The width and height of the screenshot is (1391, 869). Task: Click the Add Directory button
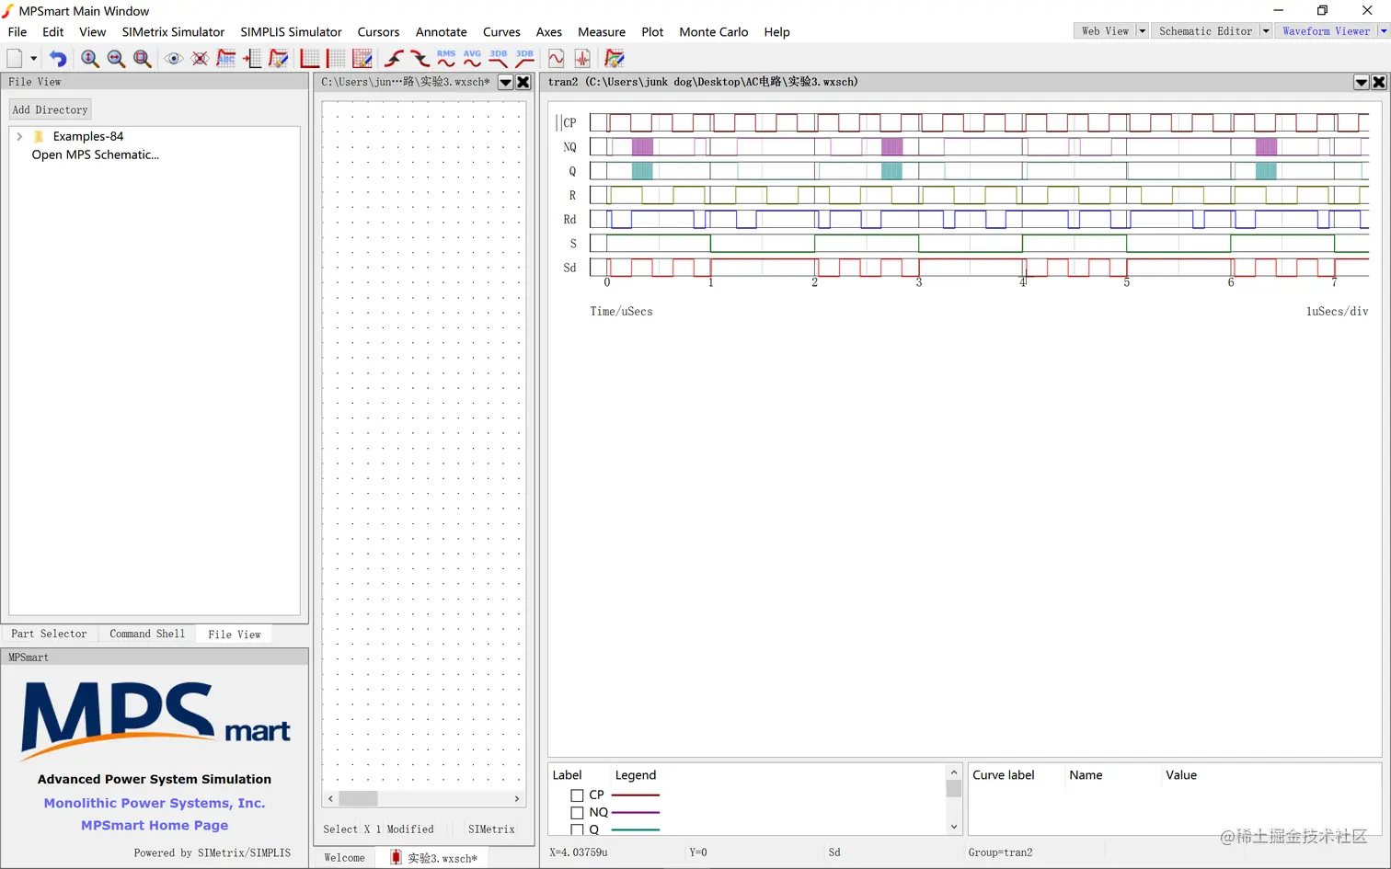[50, 109]
